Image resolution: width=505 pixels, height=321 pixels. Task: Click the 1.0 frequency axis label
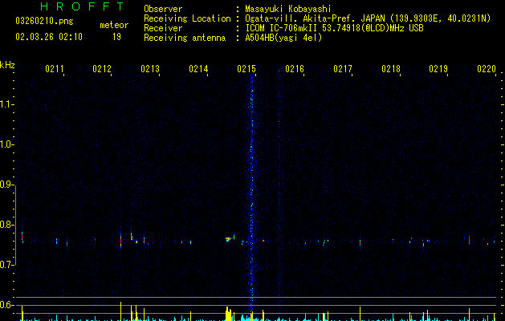(6, 144)
